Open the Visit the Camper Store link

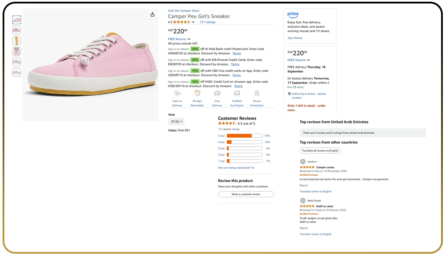pos(183,10)
